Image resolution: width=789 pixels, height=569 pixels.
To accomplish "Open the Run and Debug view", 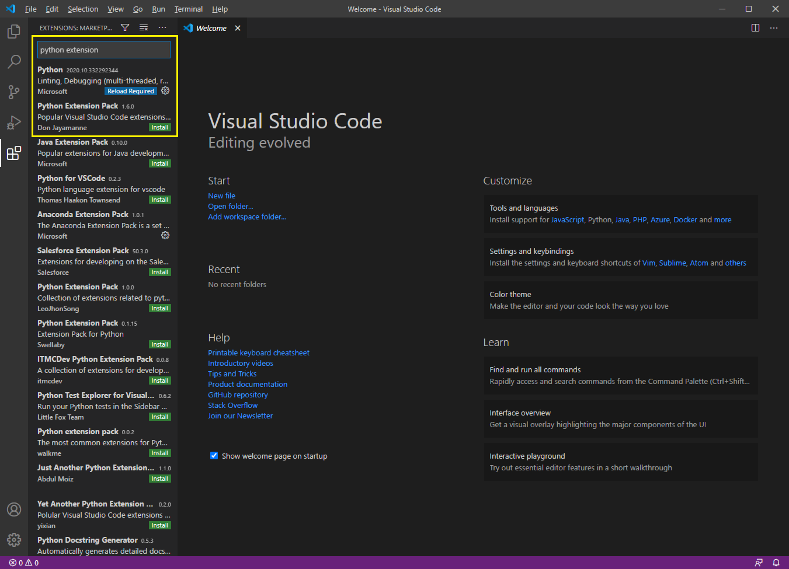I will (x=14, y=123).
